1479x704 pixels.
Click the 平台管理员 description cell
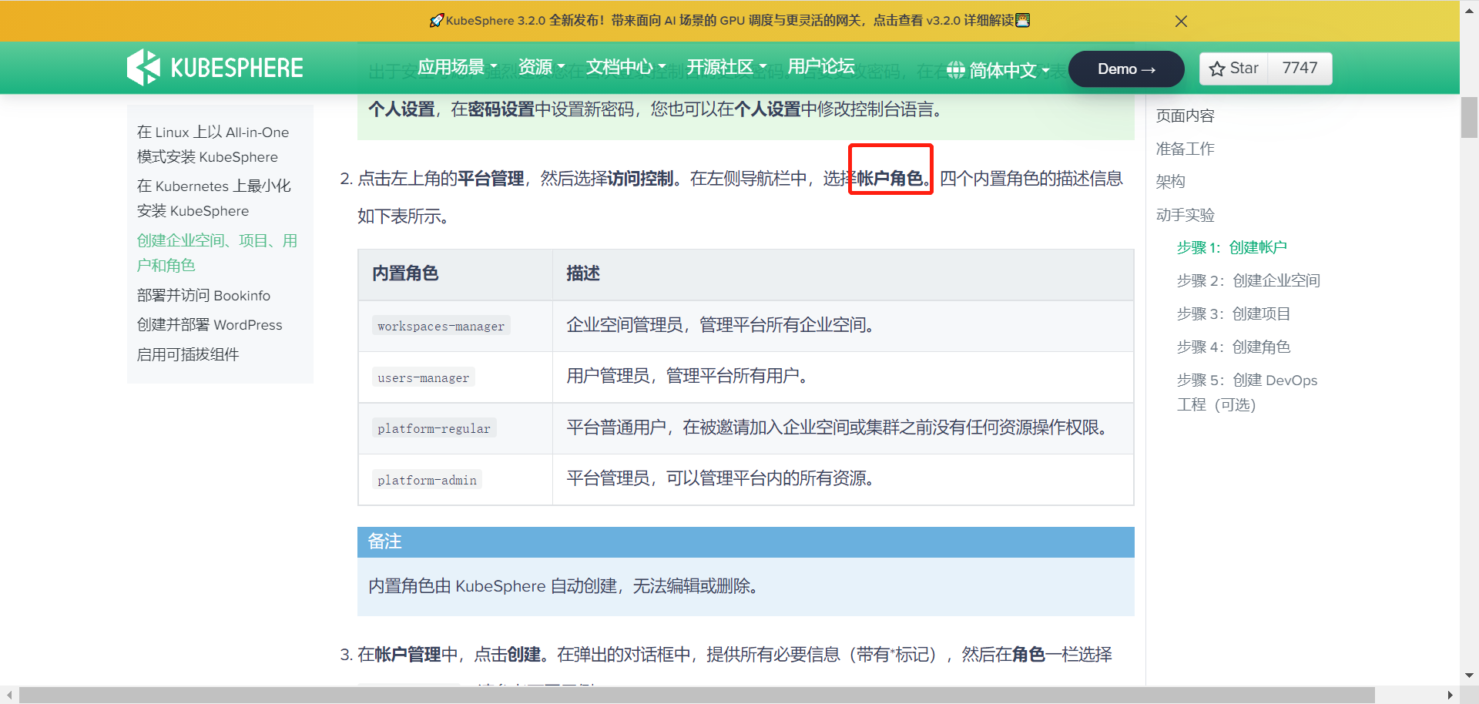(x=843, y=479)
